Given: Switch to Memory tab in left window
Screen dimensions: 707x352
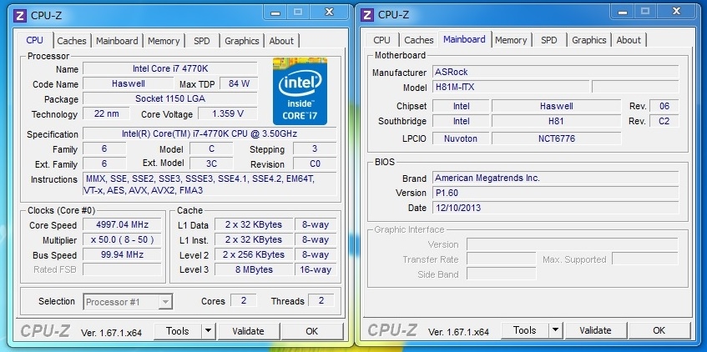Looking at the screenshot, I should click(164, 41).
